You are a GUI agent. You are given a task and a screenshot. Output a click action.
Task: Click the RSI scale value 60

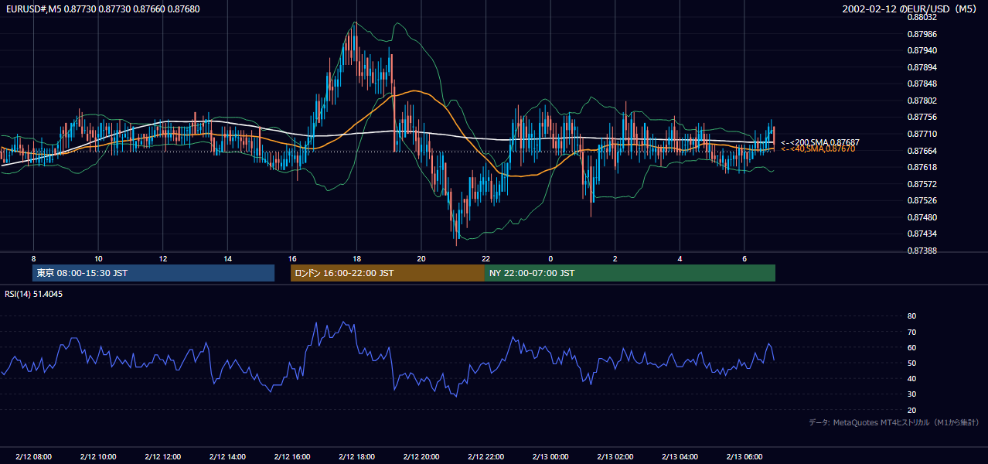[911, 347]
